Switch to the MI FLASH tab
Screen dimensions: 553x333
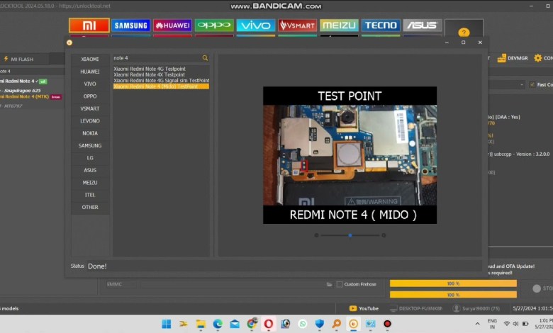click(18, 60)
